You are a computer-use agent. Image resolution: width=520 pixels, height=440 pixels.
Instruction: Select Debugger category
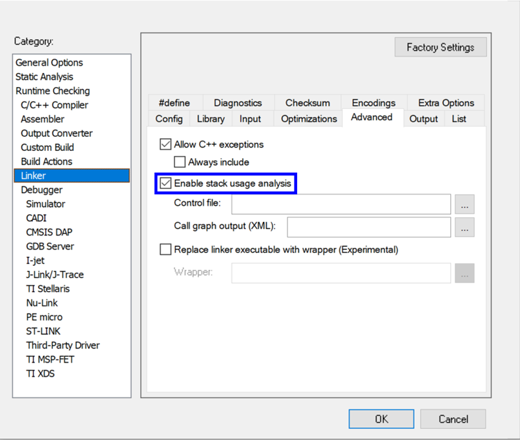[41, 190]
